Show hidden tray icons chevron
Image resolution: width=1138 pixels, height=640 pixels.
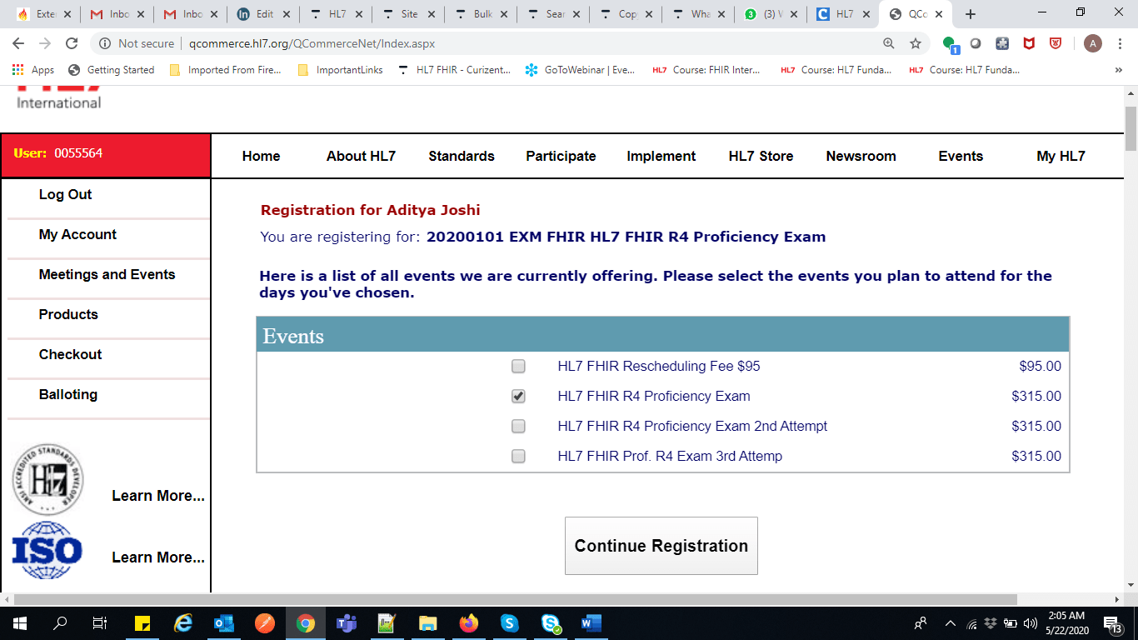950,623
